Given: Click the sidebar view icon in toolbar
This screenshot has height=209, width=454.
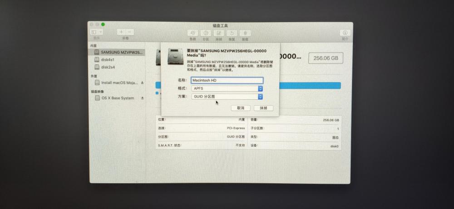Looking at the screenshot, I should tap(94, 32).
